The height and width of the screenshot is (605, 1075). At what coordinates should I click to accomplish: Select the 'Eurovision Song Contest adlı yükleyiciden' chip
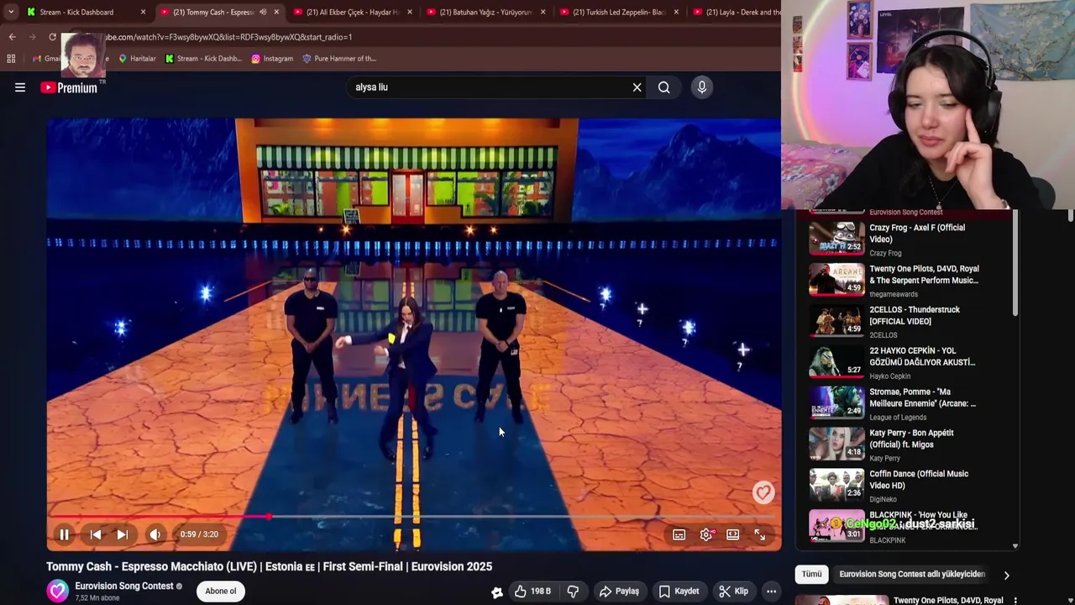(912, 574)
